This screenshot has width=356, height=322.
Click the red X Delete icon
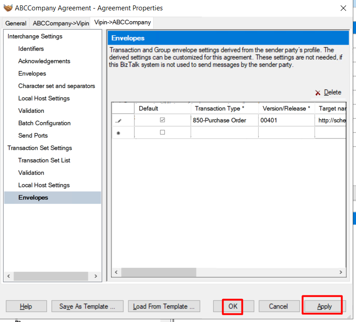click(318, 93)
